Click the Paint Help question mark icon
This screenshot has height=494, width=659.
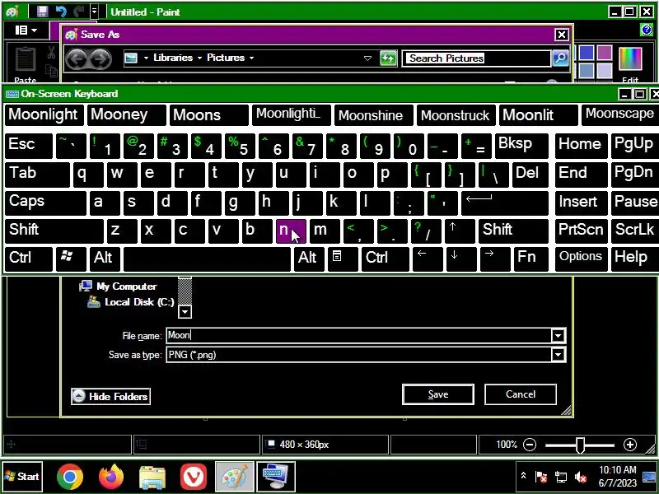click(647, 30)
